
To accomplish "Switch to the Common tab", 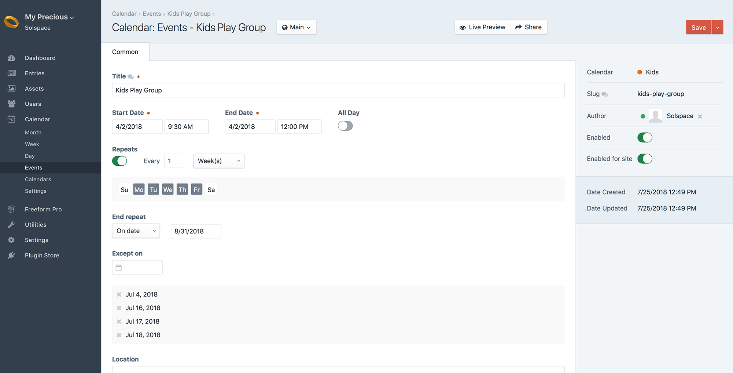I will (x=125, y=52).
